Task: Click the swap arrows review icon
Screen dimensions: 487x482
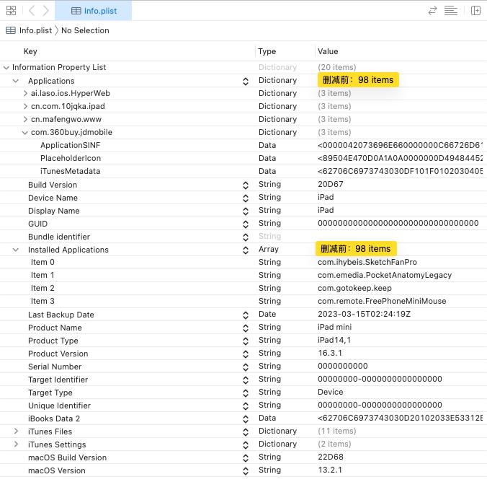Action: tap(432, 11)
